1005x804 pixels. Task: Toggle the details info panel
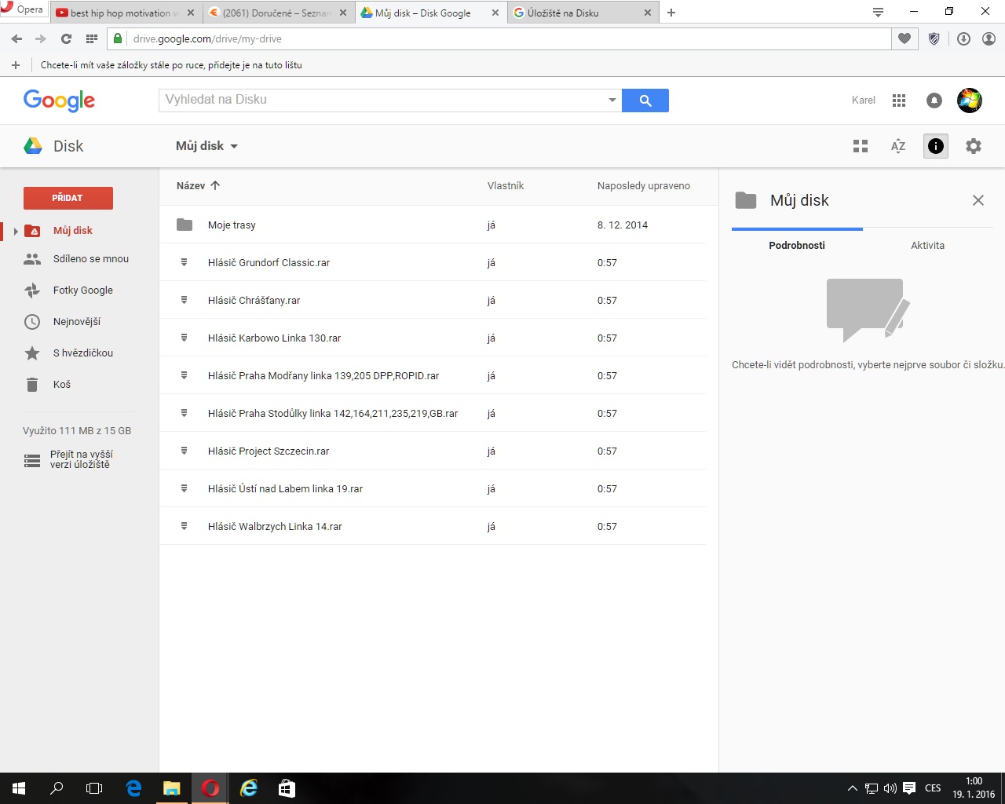click(935, 146)
